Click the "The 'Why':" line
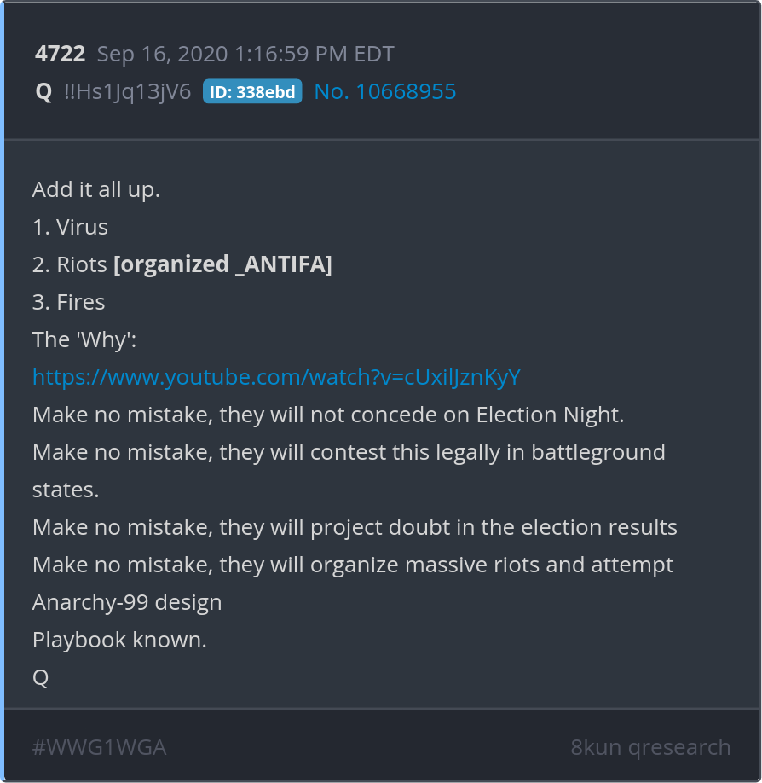762x783 pixels. 84,339
